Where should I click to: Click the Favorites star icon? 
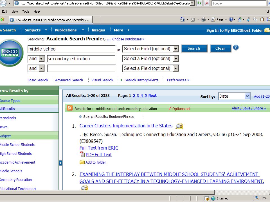click(3, 19)
